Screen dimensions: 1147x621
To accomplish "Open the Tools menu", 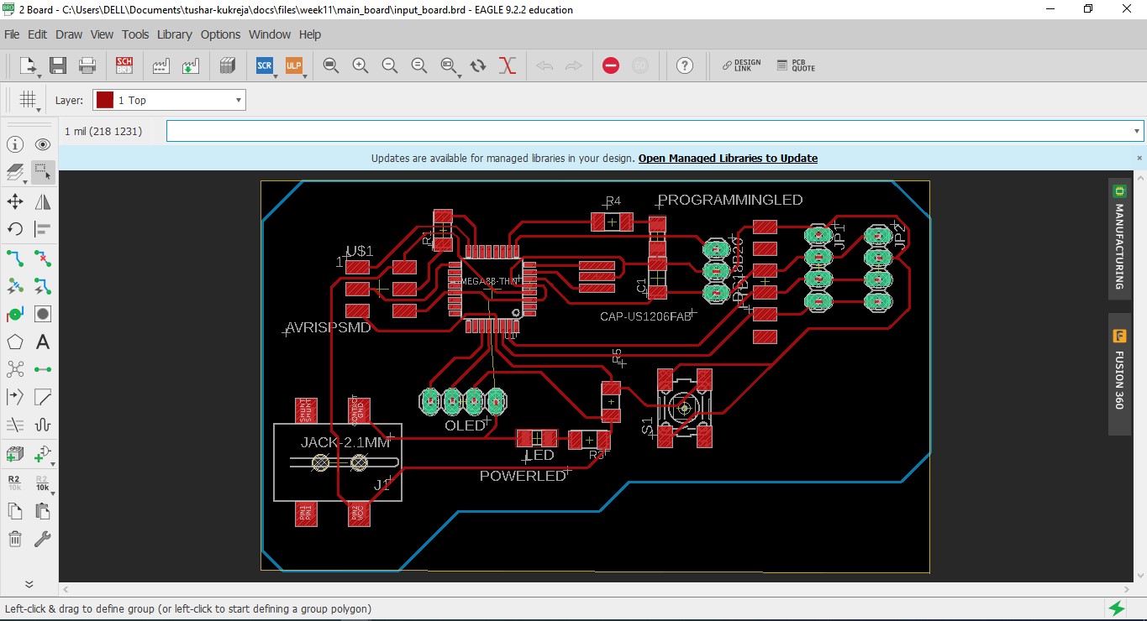I will [135, 34].
